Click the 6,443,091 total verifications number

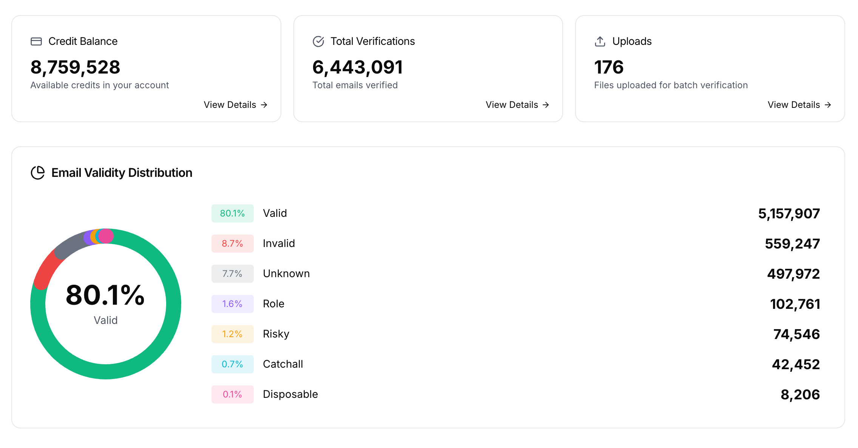358,68
